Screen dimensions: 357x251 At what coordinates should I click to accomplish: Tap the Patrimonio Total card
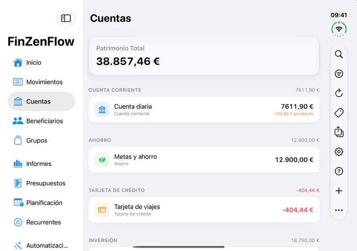pyautogui.click(x=204, y=56)
